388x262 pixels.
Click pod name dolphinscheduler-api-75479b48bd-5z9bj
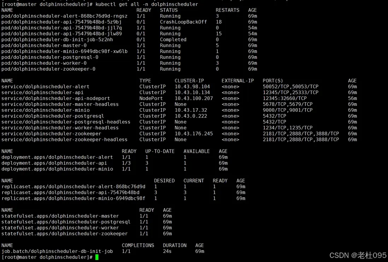pos(61,22)
